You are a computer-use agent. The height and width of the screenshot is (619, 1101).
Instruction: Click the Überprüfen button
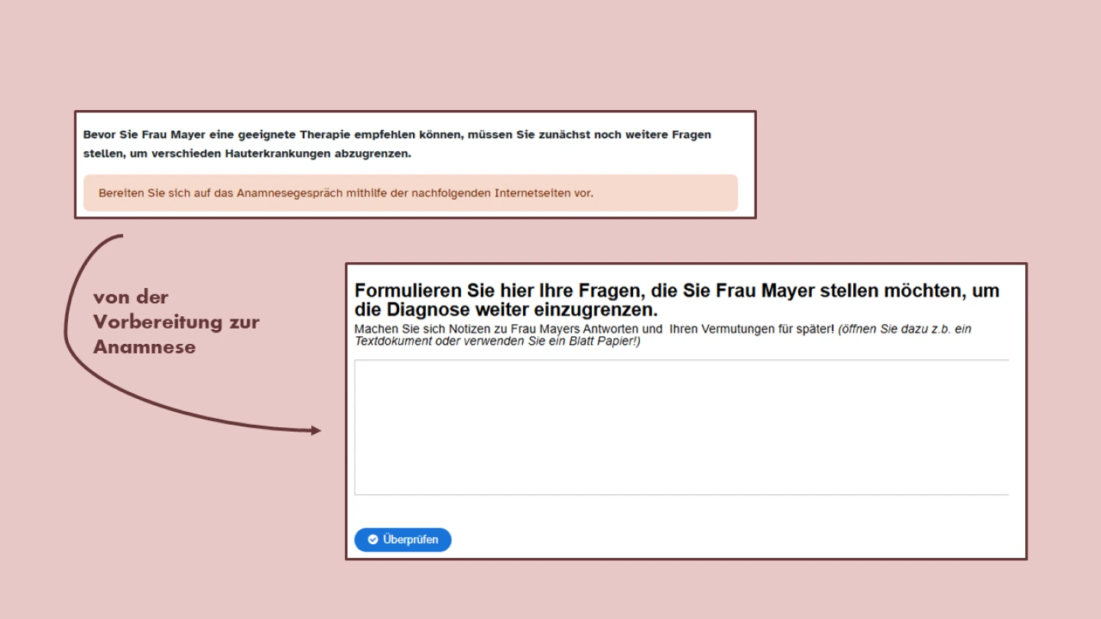403,540
